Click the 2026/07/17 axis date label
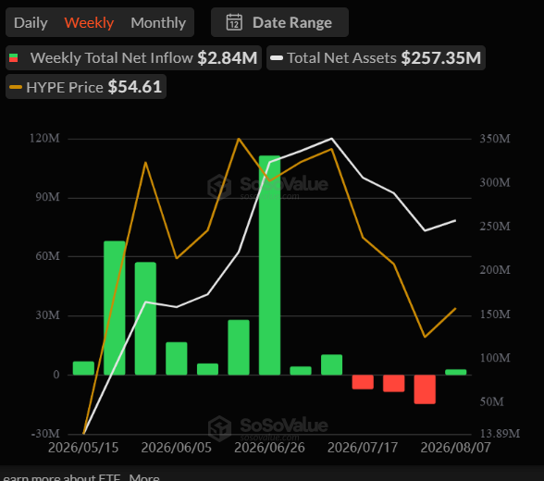Screen dimensions: 544x481 tap(363, 448)
